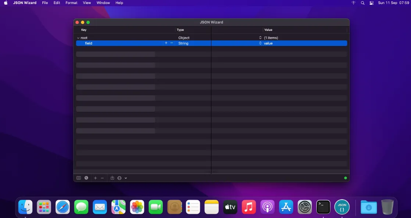Close the JSON Wizard window
Image resolution: width=411 pixels, height=218 pixels.
(x=77, y=22)
